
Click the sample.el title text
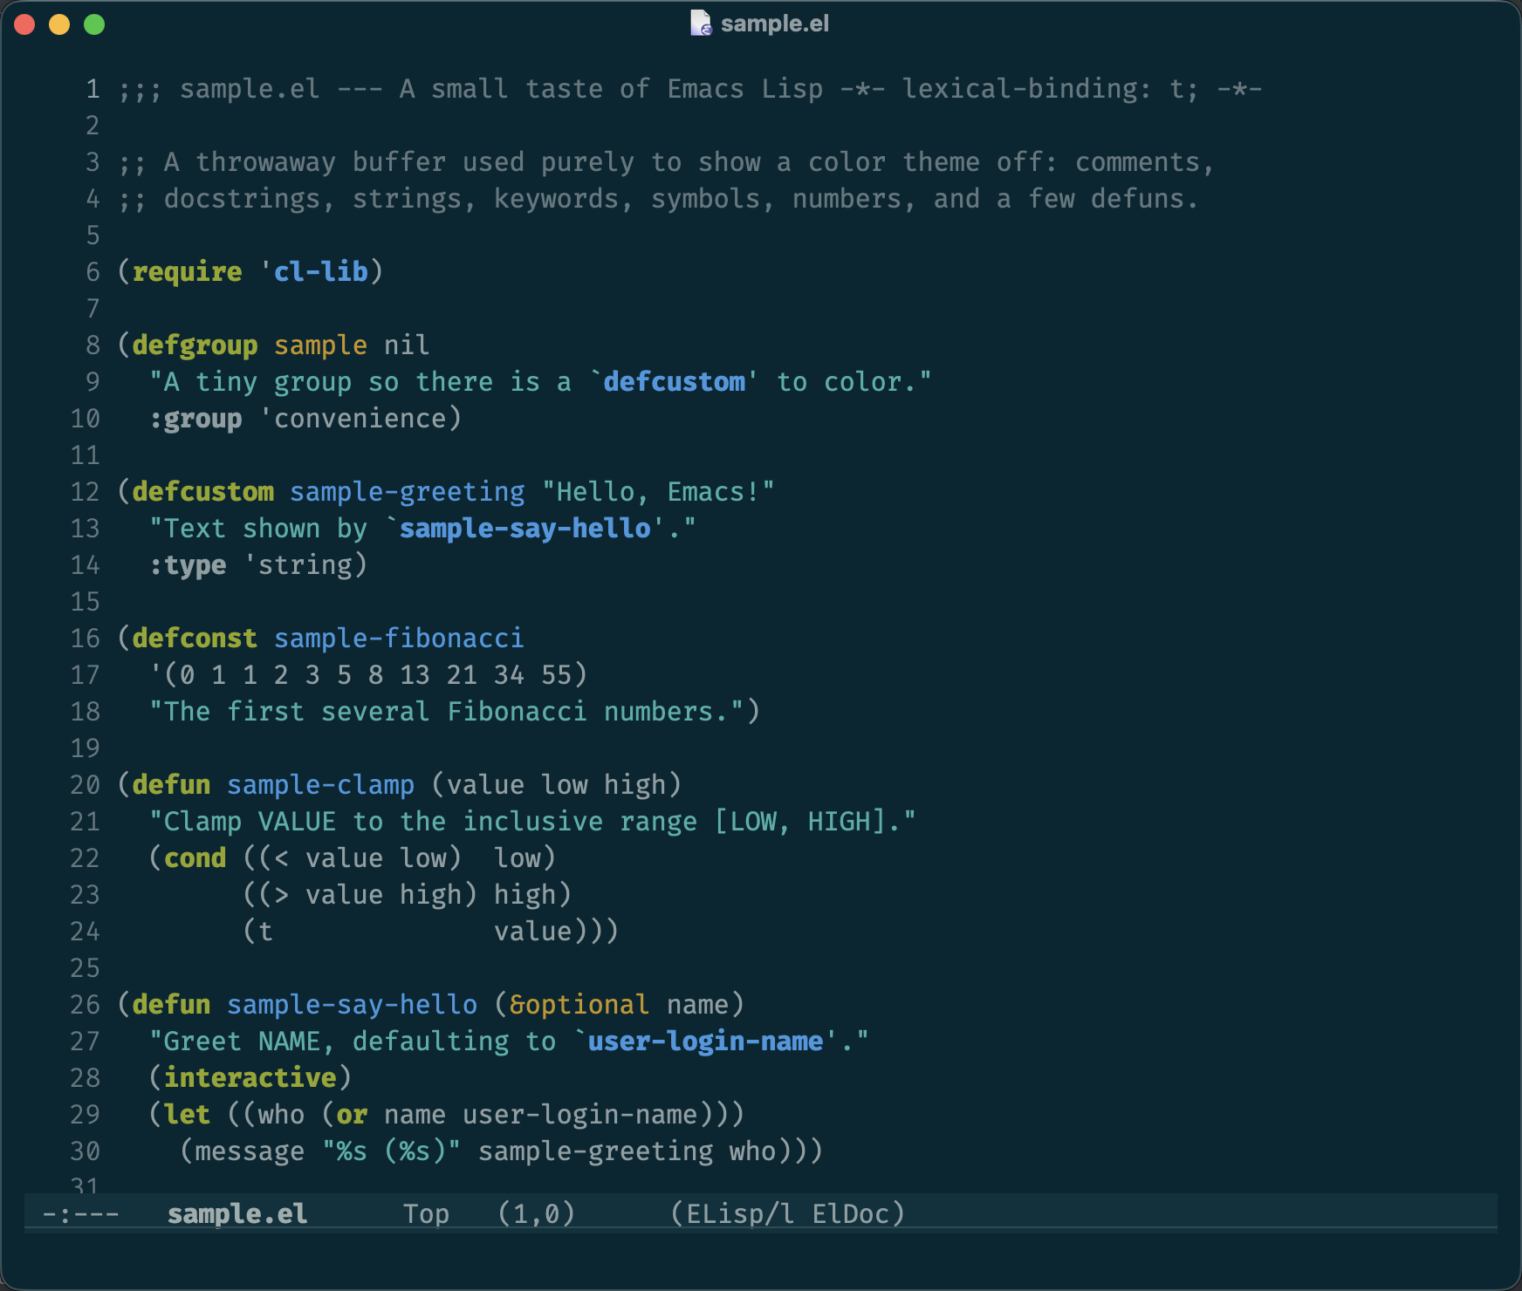tap(774, 24)
